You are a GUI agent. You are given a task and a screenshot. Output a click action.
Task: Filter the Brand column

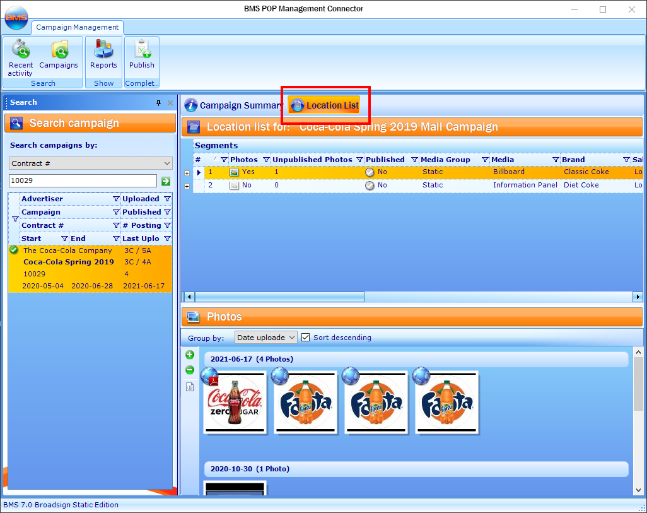626,160
